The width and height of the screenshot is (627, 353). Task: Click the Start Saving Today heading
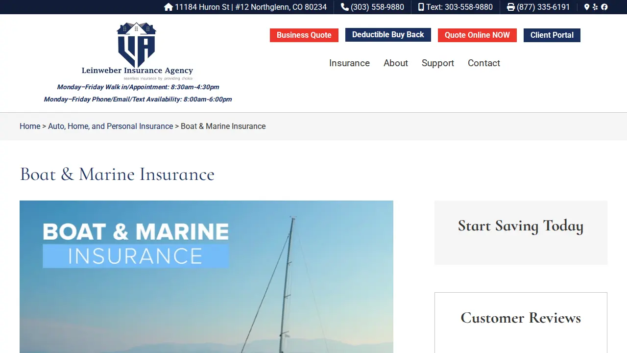[521, 226]
